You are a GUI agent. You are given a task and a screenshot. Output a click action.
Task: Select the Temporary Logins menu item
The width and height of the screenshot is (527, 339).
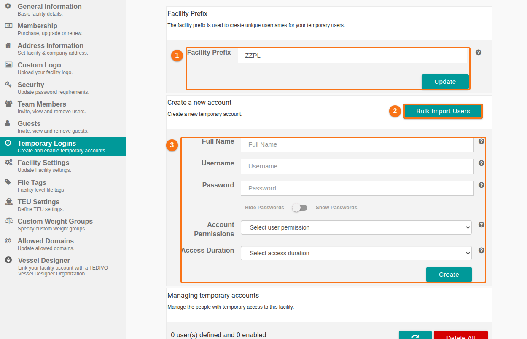63,147
